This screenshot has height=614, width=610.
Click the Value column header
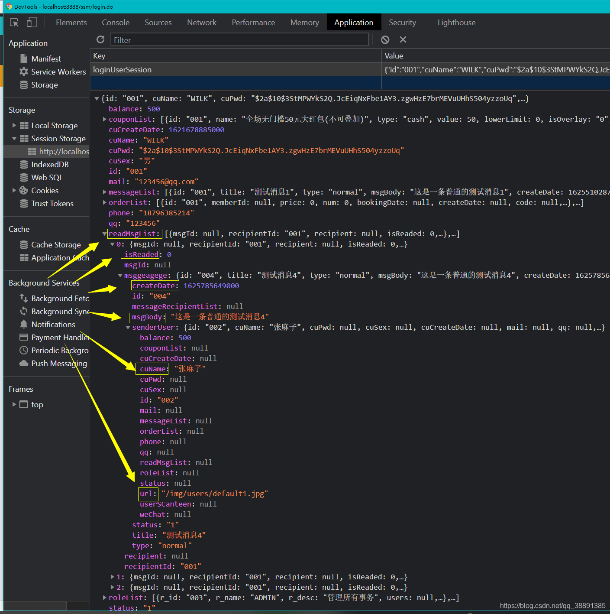(x=496, y=56)
